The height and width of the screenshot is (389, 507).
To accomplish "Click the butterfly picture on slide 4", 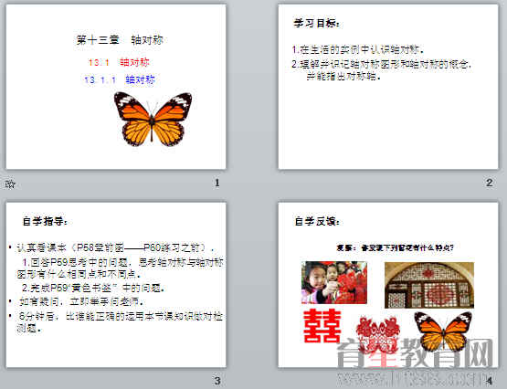I will pyautogui.click(x=443, y=331).
